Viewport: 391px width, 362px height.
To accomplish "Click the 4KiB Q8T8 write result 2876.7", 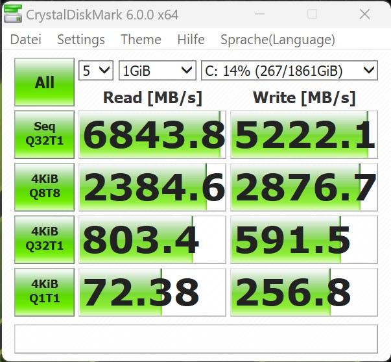I will point(304,187).
